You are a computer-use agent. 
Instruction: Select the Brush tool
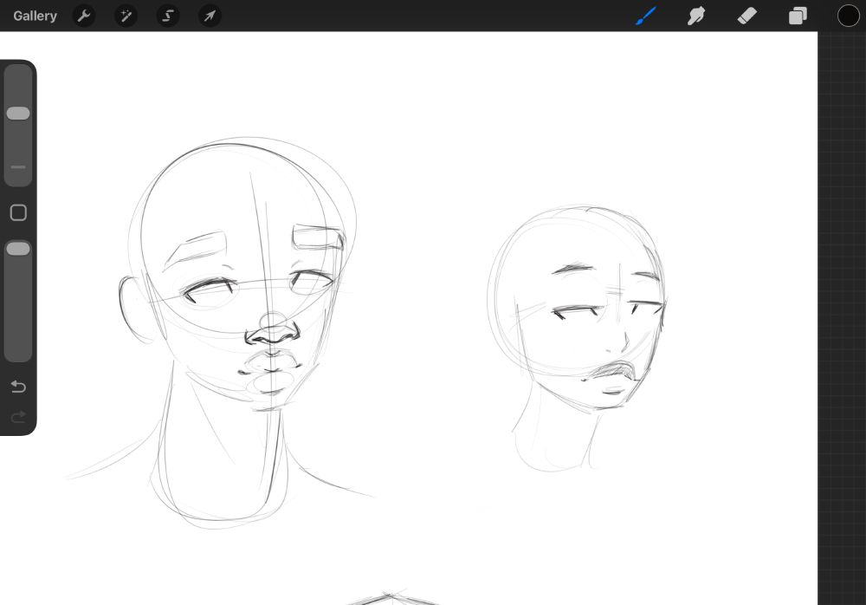[x=646, y=16]
